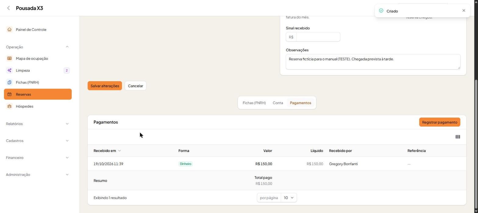Screen dimensions: 478x213
Task: Click the Referência column header
Action: (x=416, y=151)
